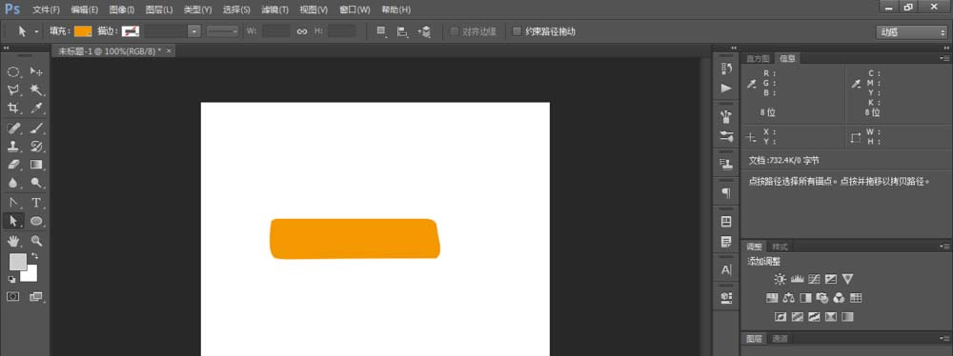The height and width of the screenshot is (356, 953).
Task: Add Gradient Map adjustment
Action: [x=848, y=317]
